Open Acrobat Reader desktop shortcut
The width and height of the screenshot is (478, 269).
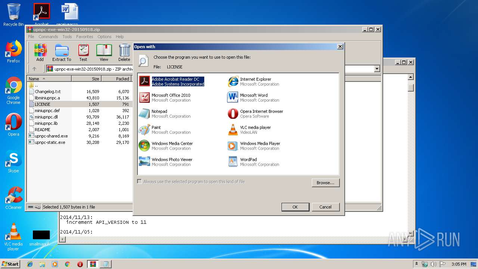(41, 14)
